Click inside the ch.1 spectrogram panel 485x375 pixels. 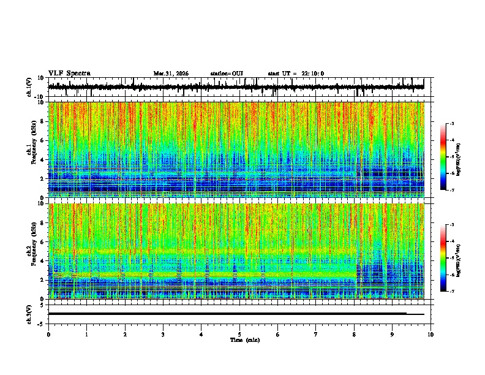[236, 150]
